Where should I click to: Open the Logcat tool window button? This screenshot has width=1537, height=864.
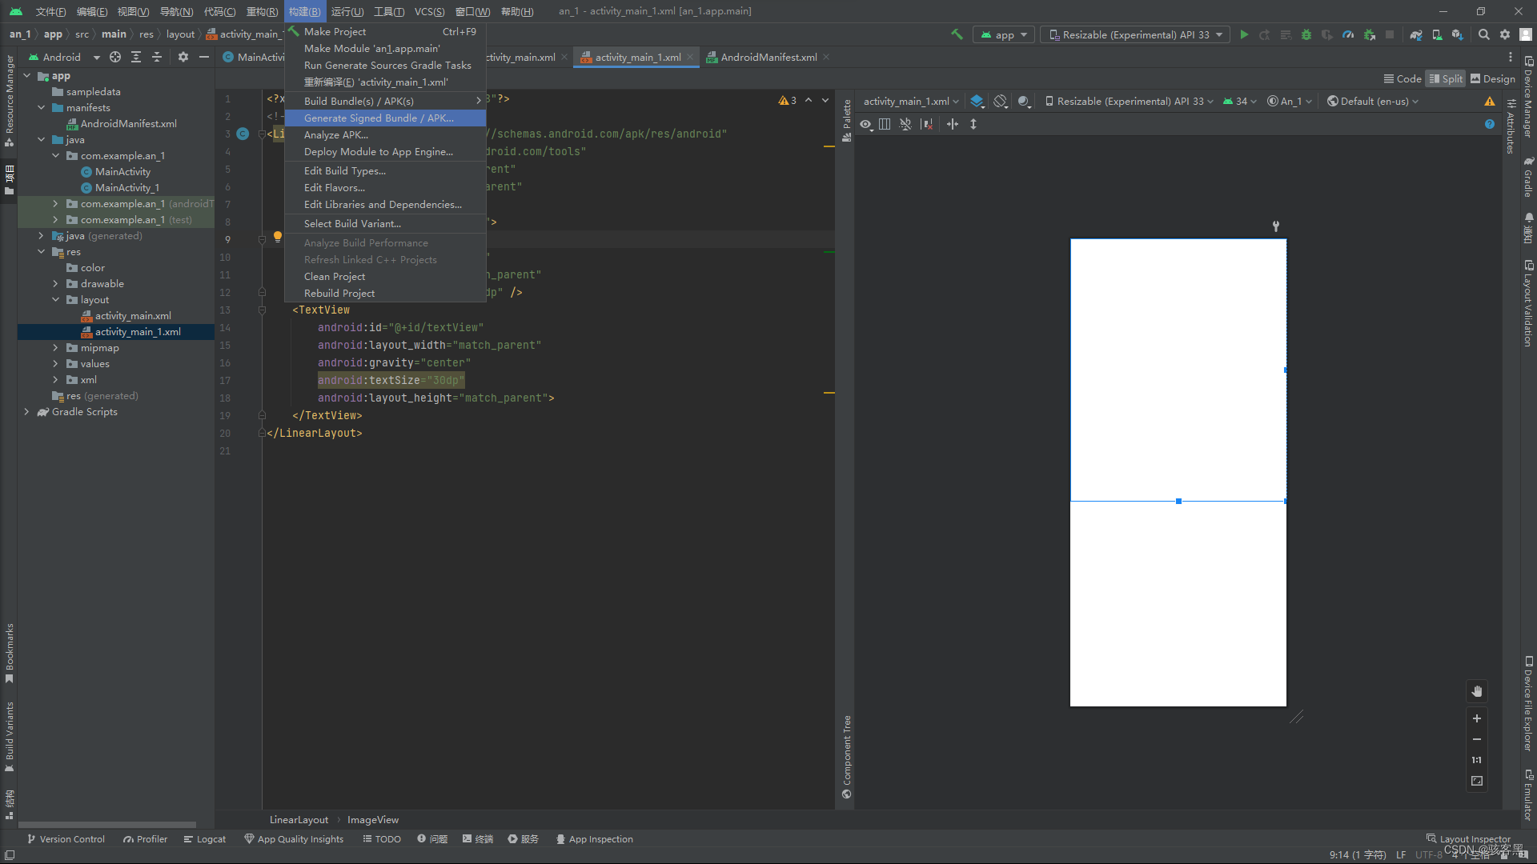205,839
